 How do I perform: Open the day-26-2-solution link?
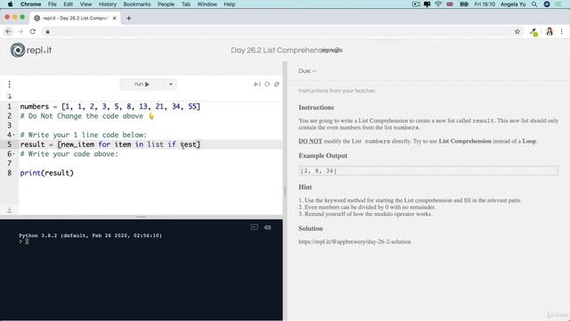354,242
